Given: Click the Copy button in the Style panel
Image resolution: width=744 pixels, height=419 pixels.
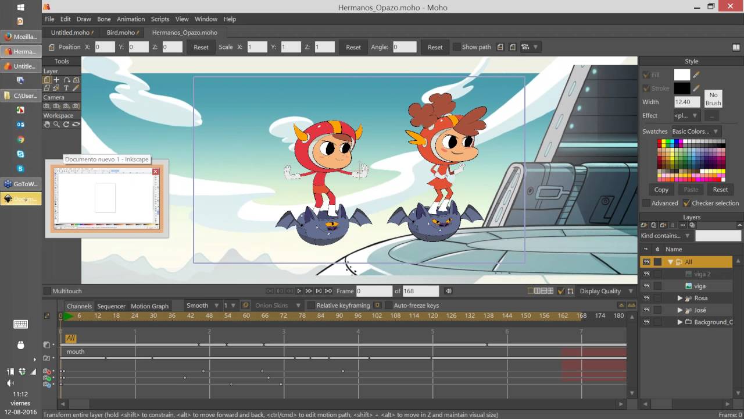Looking at the screenshot, I should tap(661, 189).
